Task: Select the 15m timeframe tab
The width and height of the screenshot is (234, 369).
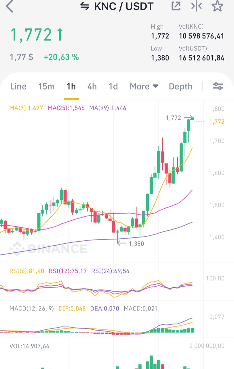Action: [47, 86]
